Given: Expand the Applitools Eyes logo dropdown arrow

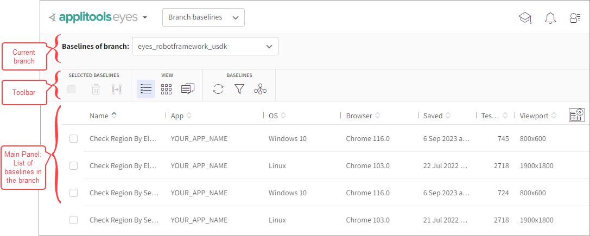Looking at the screenshot, I should 145,18.
